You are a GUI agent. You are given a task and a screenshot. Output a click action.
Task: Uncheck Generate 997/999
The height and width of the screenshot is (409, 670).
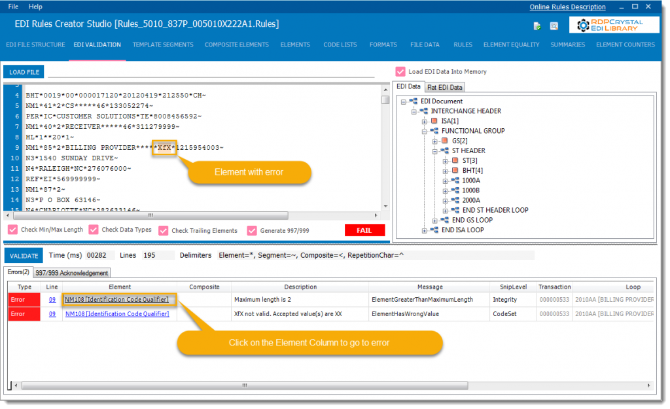point(252,230)
